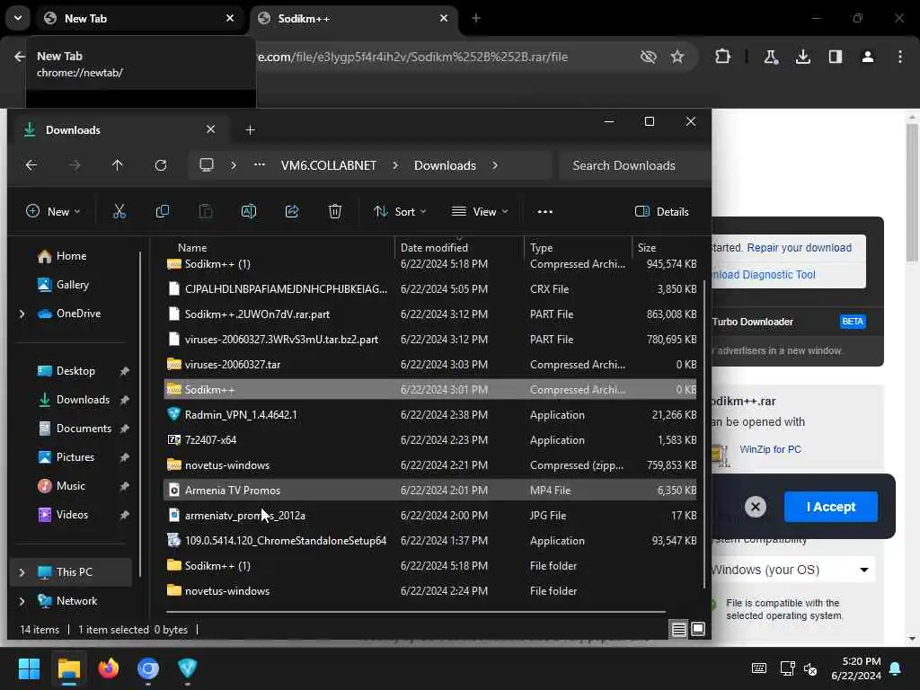
Task: Open the Sort options dropdown
Action: pyautogui.click(x=400, y=212)
